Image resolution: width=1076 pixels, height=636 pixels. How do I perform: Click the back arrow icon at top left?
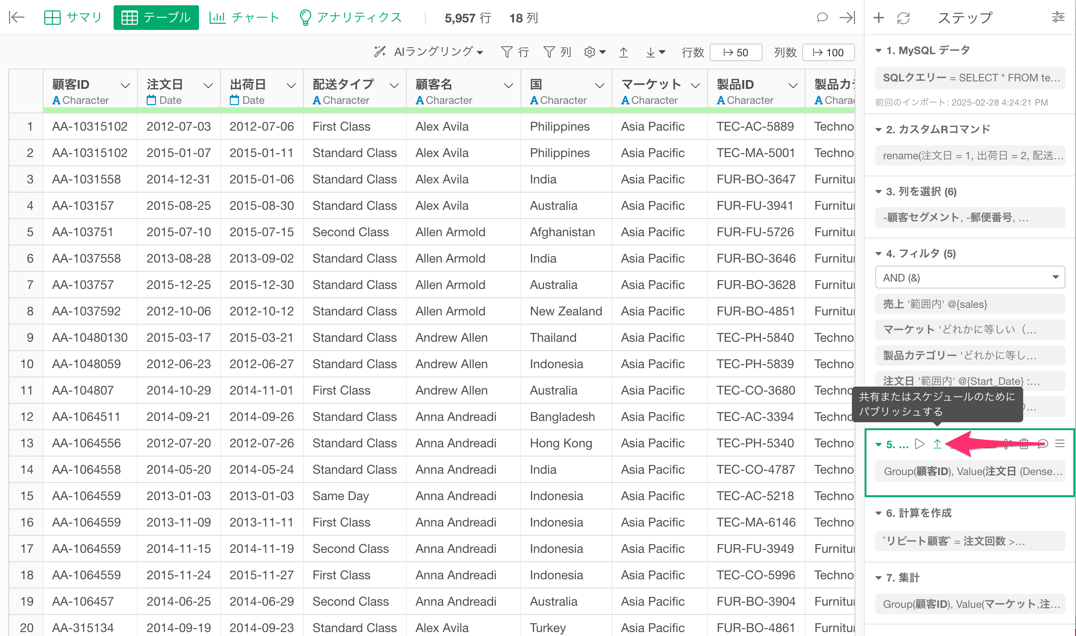[x=17, y=18]
